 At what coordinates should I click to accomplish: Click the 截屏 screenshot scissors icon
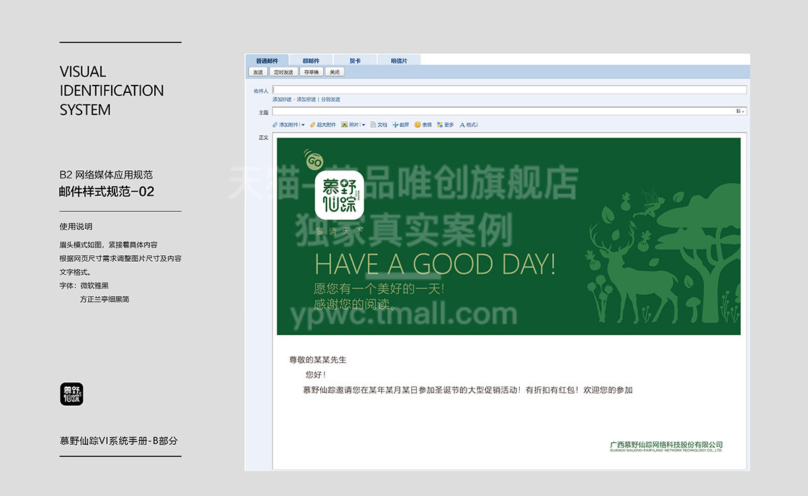coord(396,125)
